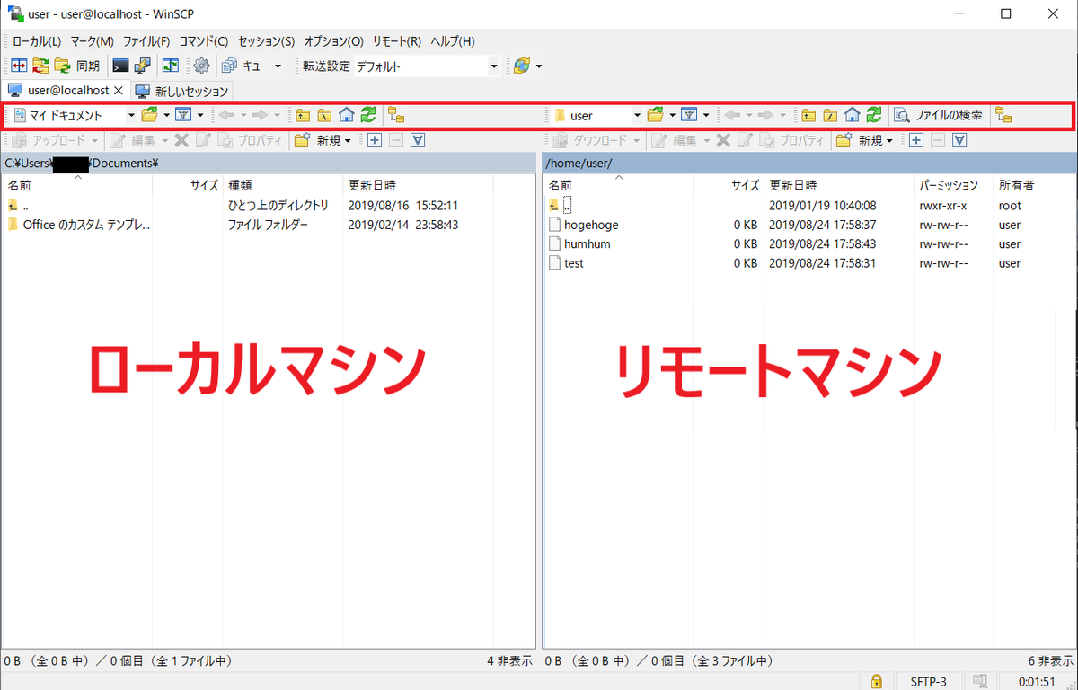Open the コマンド menu
The image size is (1078, 690).
pos(204,40)
